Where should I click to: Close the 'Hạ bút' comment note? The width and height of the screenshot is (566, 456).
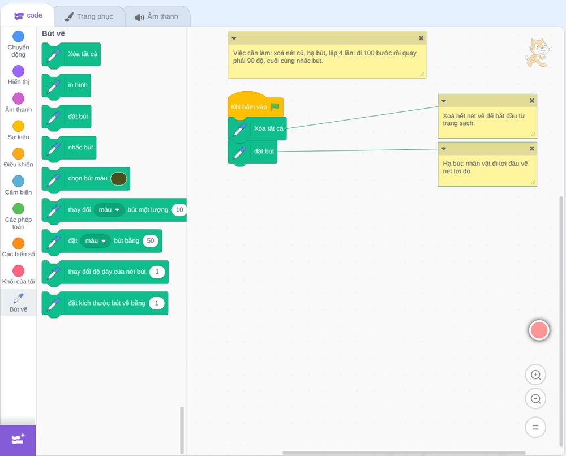[531, 149]
